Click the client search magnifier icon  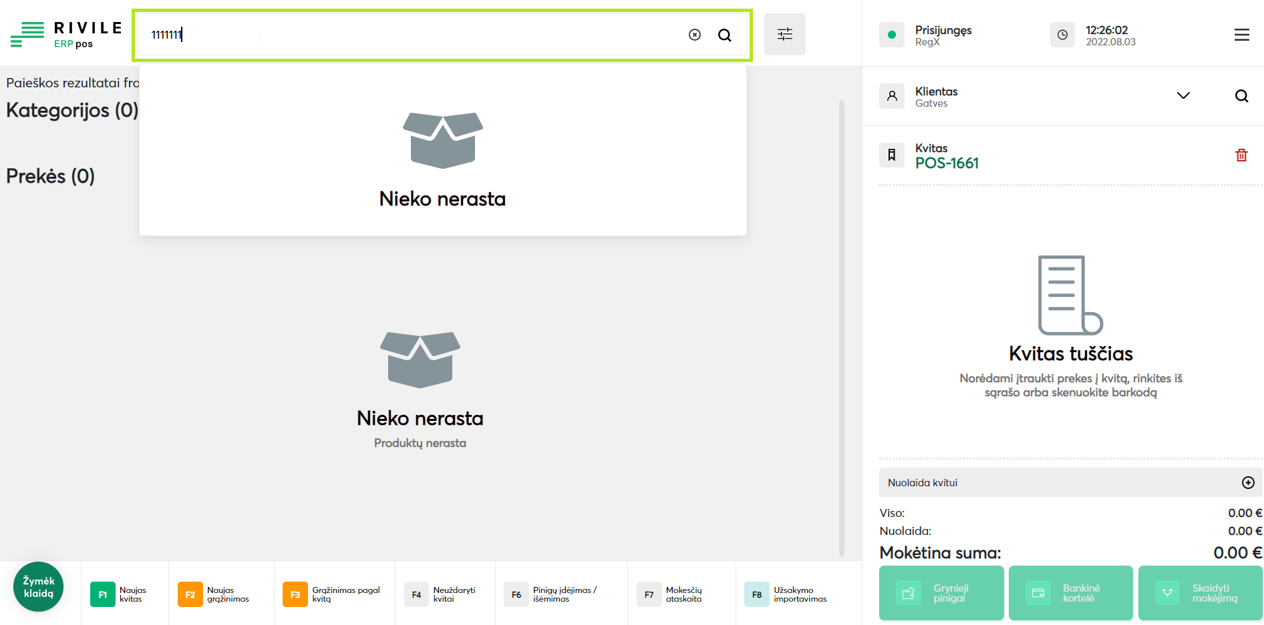1241,96
